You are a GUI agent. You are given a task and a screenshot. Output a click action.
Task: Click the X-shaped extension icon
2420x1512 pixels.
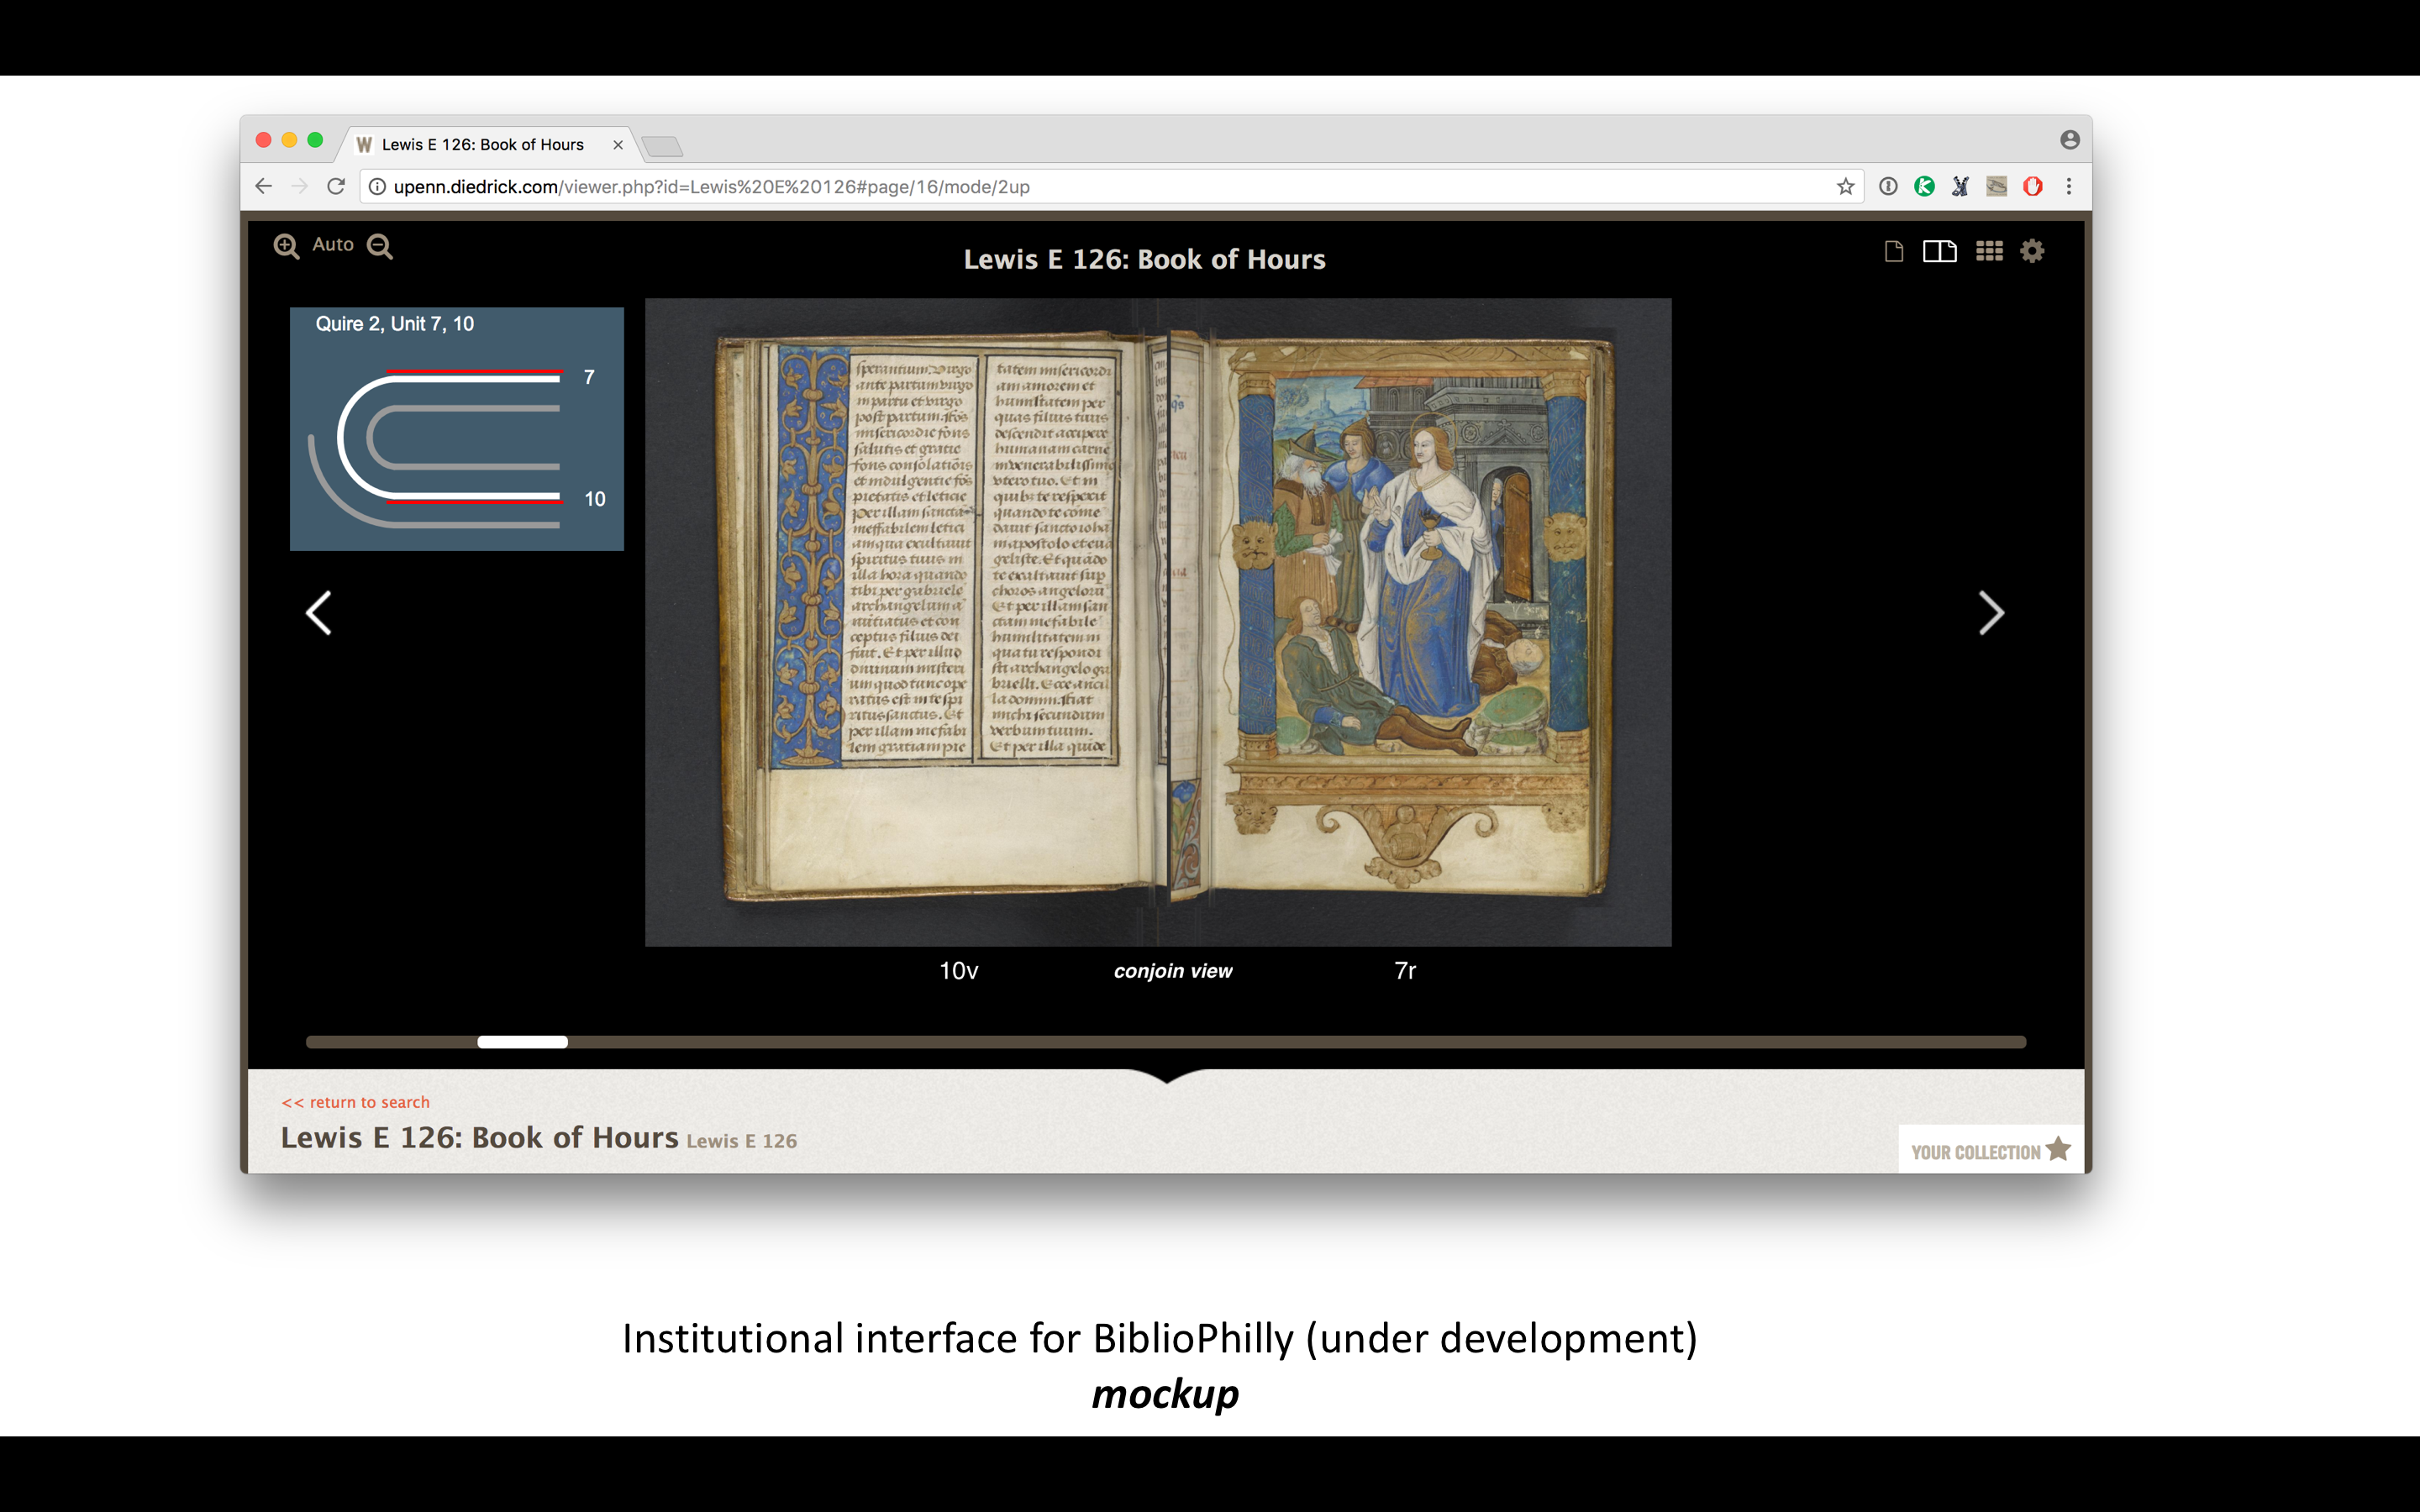coord(1960,186)
